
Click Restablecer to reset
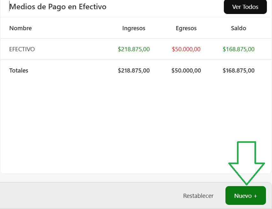198,196
